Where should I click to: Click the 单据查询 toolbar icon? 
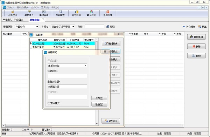coord(44,12)
